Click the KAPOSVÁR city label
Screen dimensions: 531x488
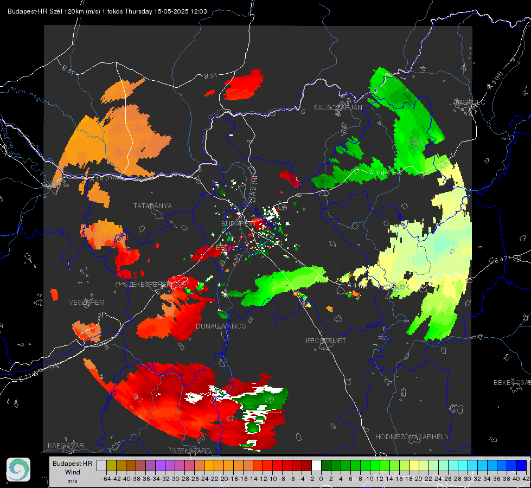[66, 445]
